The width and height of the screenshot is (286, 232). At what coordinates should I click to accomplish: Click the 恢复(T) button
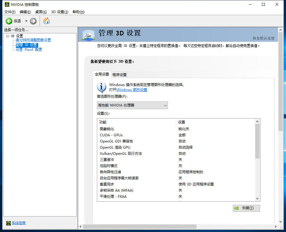(x=246, y=208)
